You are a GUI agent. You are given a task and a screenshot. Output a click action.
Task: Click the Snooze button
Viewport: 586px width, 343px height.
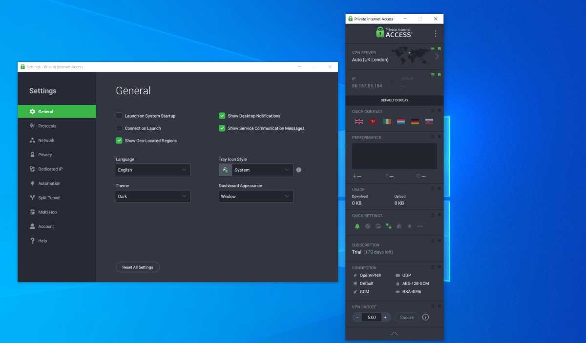pos(407,317)
